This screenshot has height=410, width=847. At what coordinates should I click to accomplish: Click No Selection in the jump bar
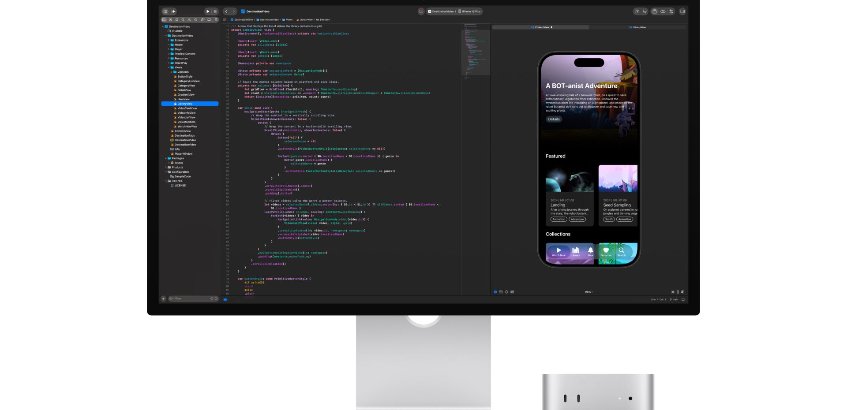(x=323, y=20)
